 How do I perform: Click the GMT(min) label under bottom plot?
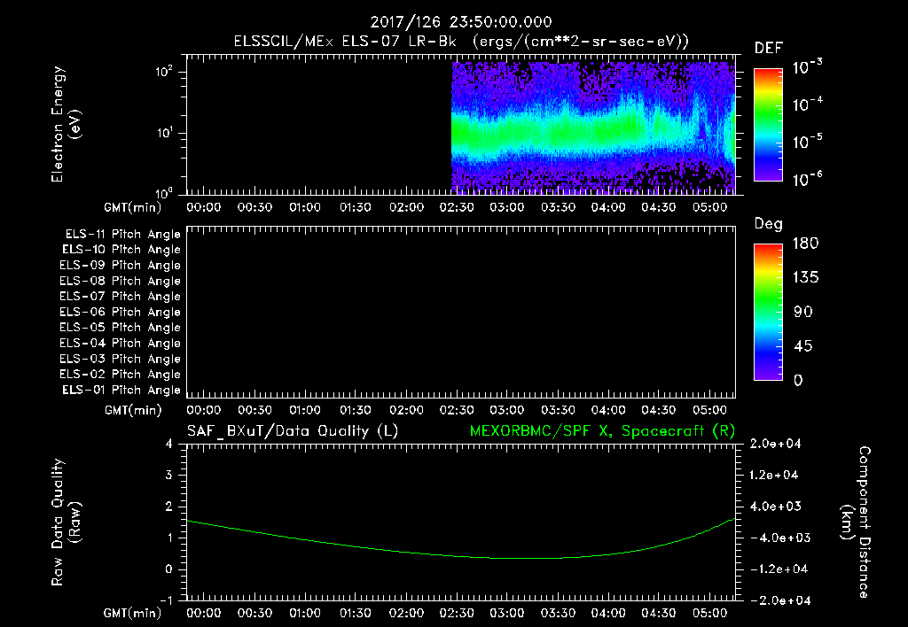(133, 613)
